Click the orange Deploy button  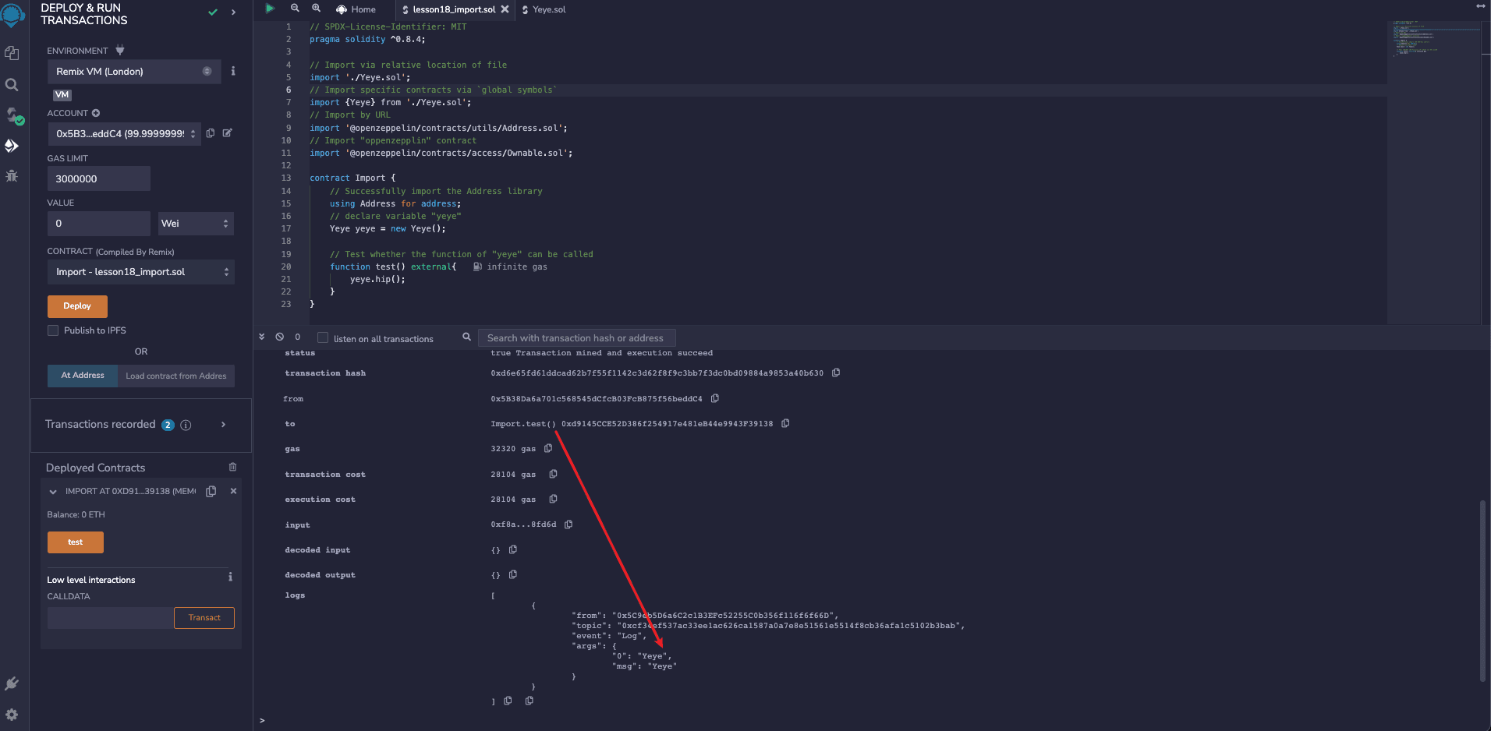tap(77, 306)
